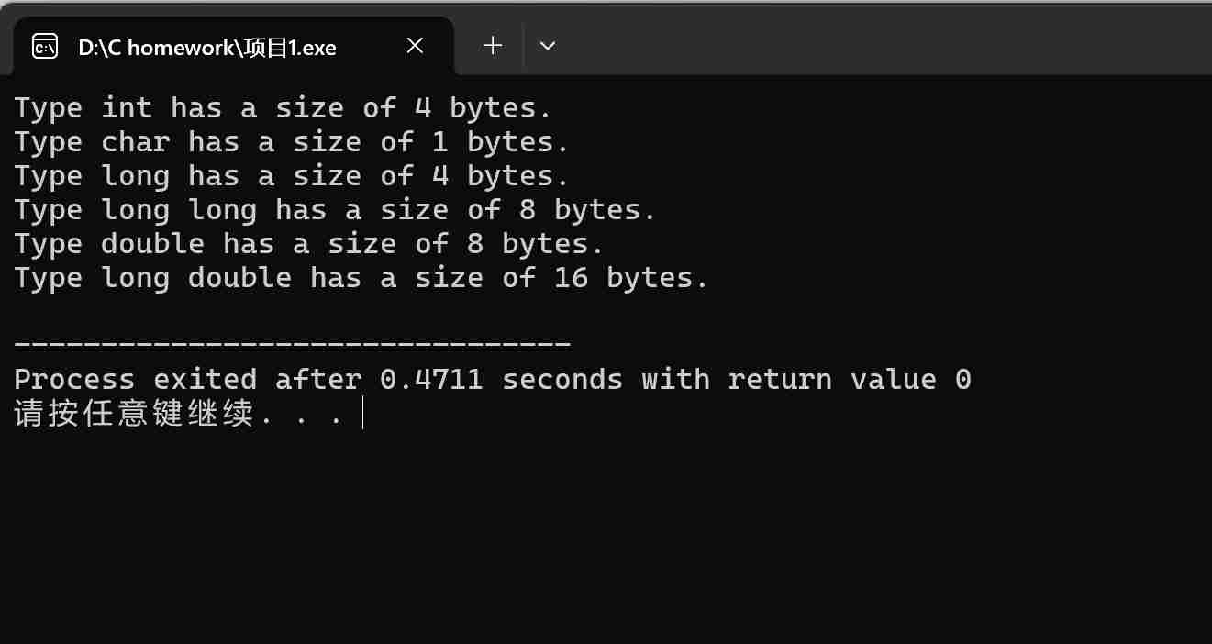Click the "0.4711" seconds value
This screenshot has height=644, width=1212.
pos(431,379)
